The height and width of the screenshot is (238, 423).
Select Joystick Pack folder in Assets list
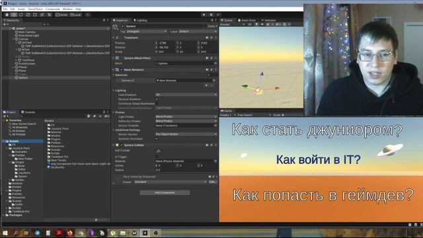click(58, 129)
